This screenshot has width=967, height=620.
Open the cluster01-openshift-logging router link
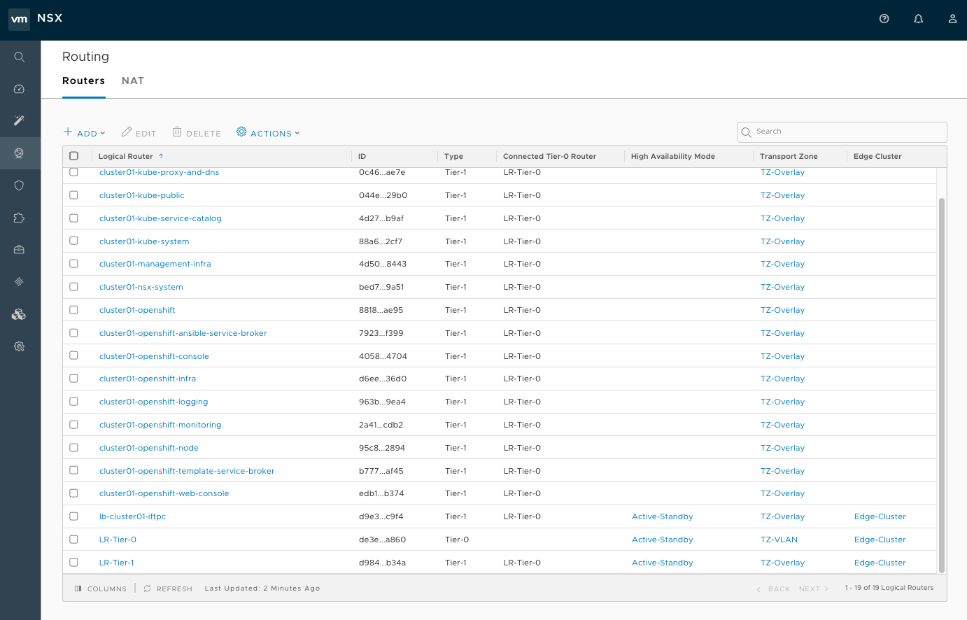(x=154, y=402)
